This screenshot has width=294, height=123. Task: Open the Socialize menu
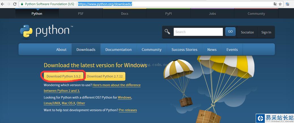pos(247,32)
